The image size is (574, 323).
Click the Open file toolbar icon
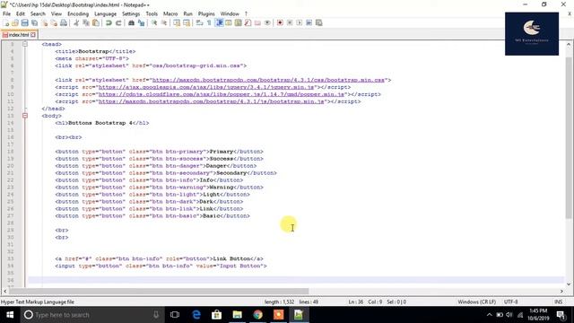(15, 22)
